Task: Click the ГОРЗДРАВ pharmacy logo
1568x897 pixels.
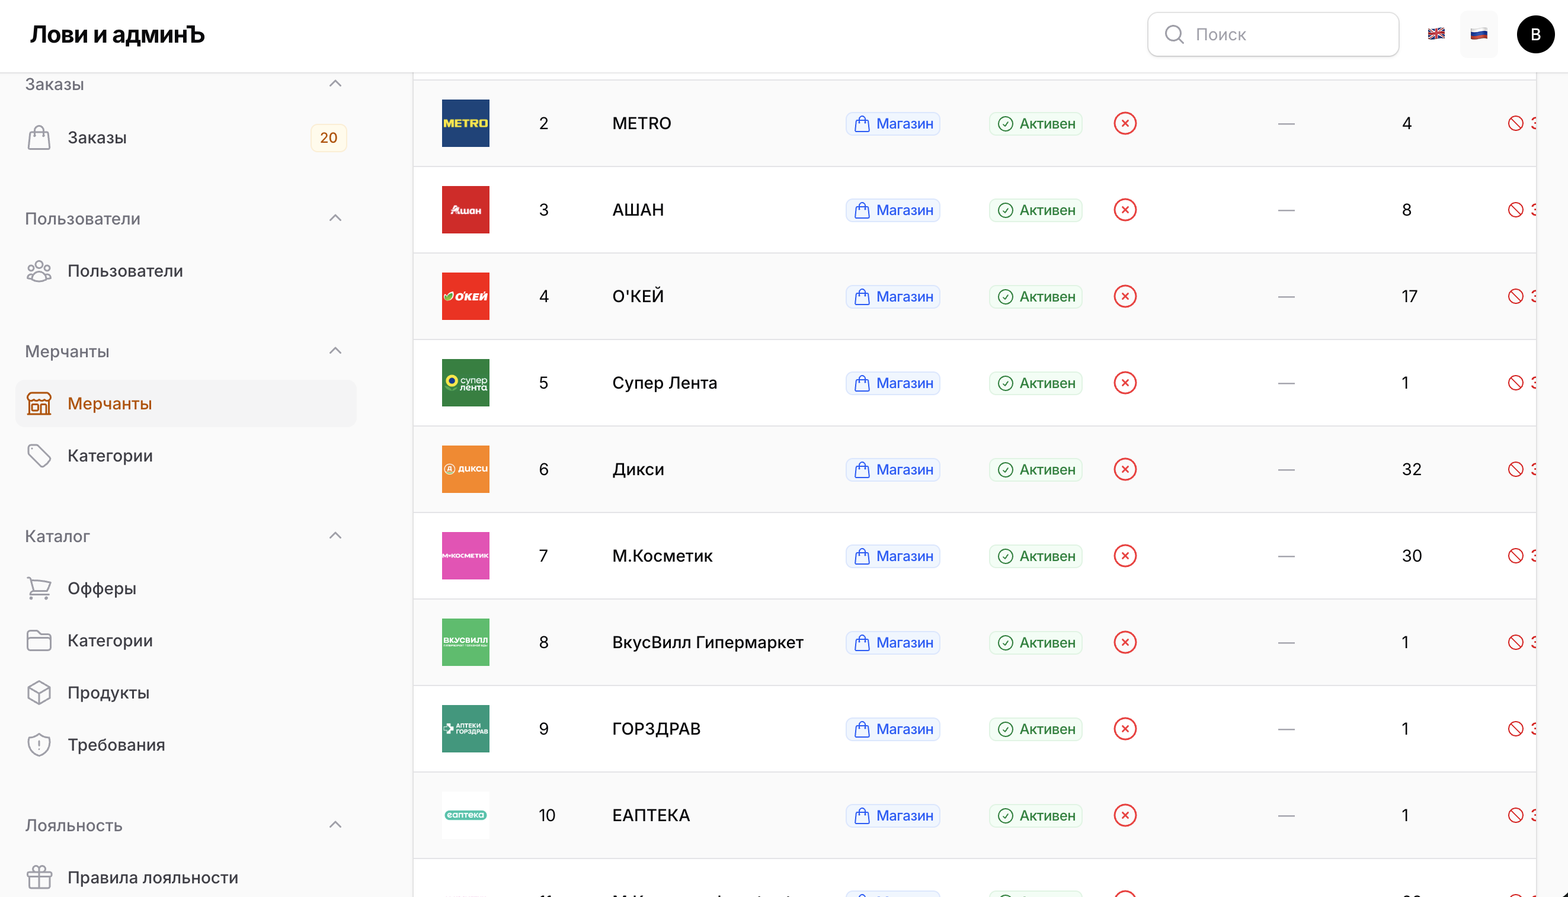Action: point(465,729)
